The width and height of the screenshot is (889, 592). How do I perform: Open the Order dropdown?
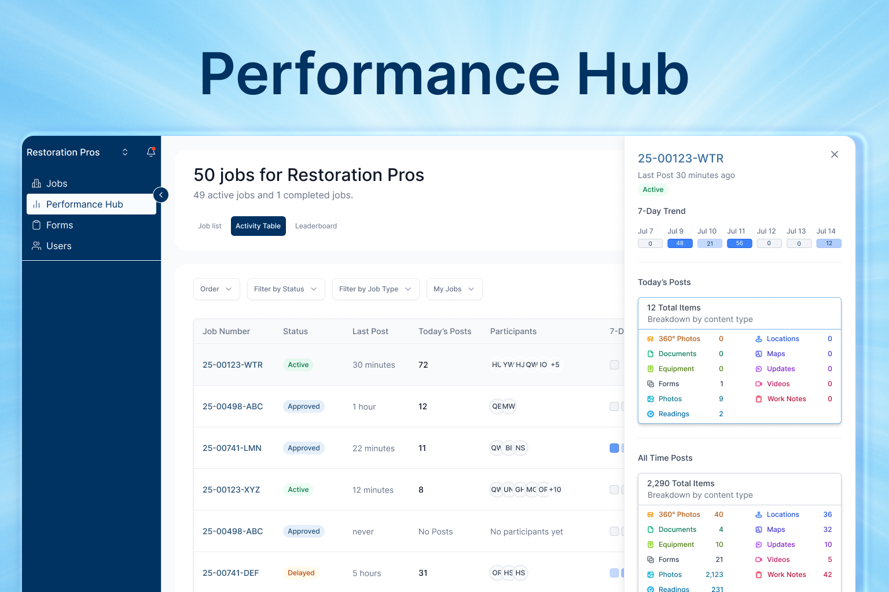click(x=216, y=289)
